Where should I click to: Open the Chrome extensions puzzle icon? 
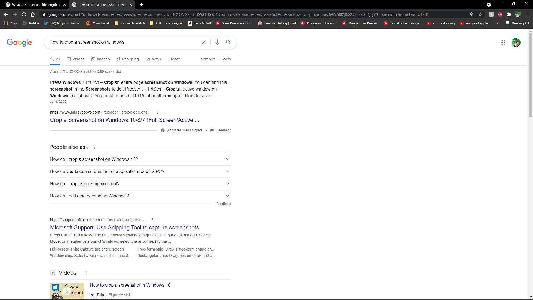click(509, 14)
